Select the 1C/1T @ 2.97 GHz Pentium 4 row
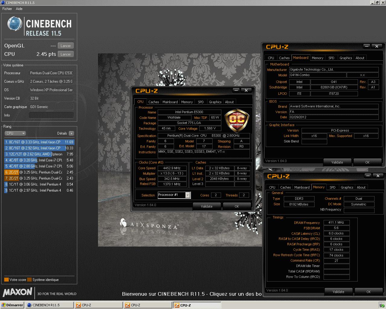Image resolution: width=386 pixels, height=309 pixels. (x=39, y=190)
